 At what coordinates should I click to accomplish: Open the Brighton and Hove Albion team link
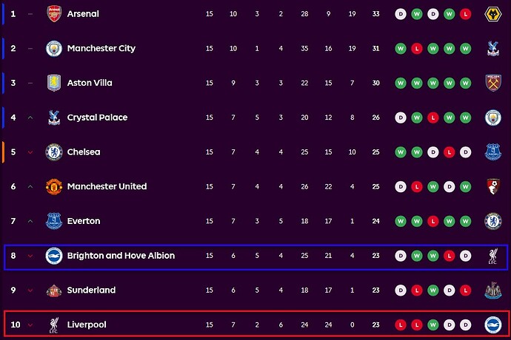point(121,256)
